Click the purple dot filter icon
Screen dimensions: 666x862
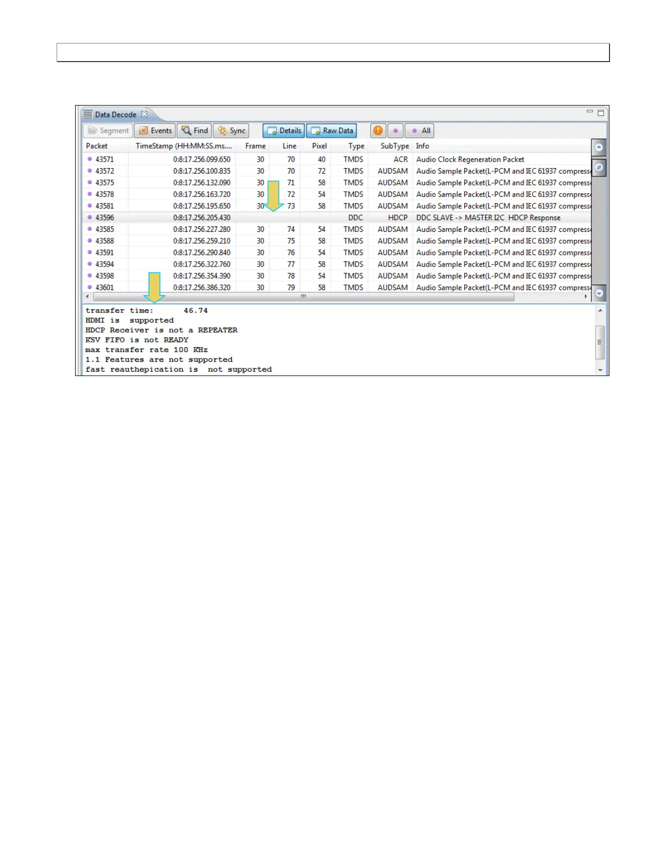pyautogui.click(x=396, y=131)
